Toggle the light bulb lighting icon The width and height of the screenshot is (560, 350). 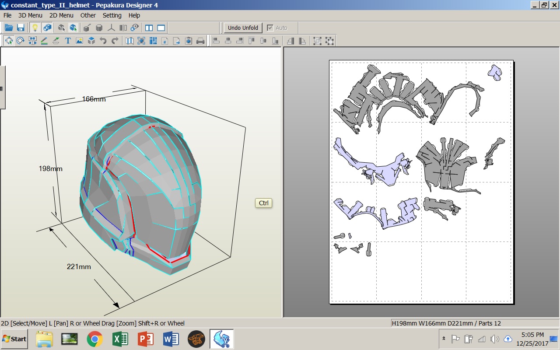click(x=35, y=28)
